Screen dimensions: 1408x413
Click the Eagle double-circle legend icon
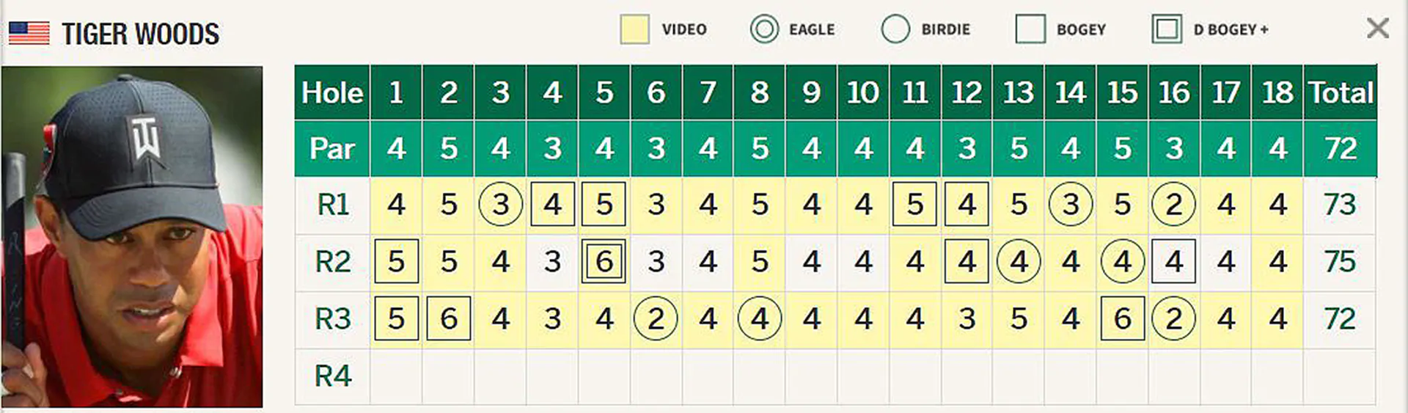click(x=764, y=29)
